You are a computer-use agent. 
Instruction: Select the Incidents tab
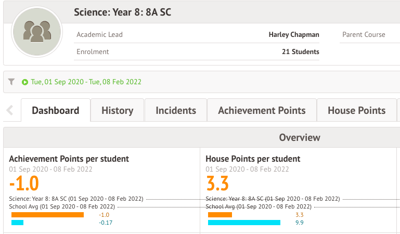(x=176, y=110)
